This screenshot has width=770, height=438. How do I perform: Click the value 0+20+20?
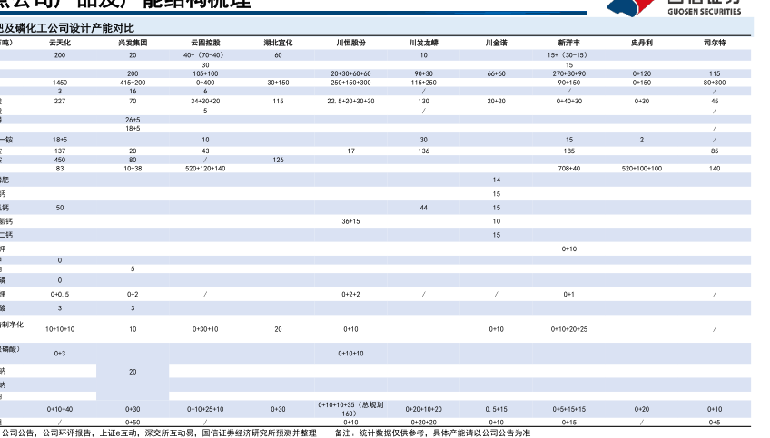423,423
